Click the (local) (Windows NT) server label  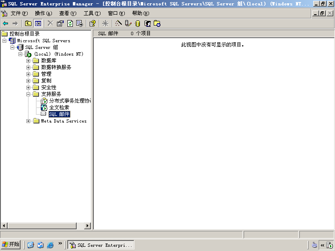(59, 54)
